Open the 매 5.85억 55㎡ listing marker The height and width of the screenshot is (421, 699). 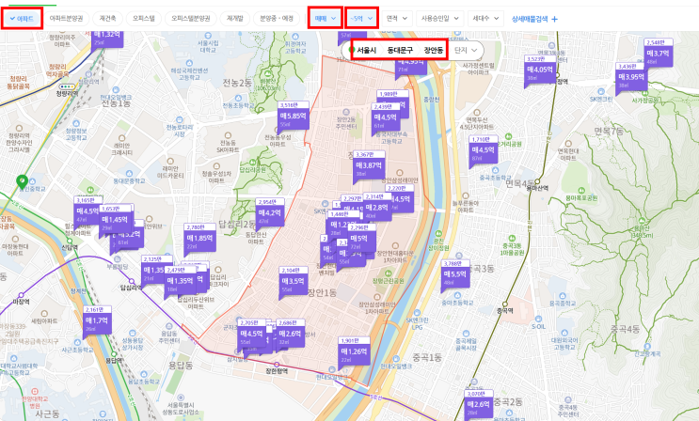click(293, 116)
